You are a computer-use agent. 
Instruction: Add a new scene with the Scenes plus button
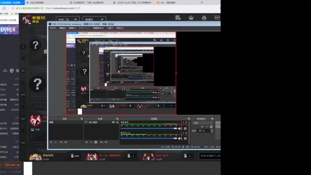click(x=51, y=142)
